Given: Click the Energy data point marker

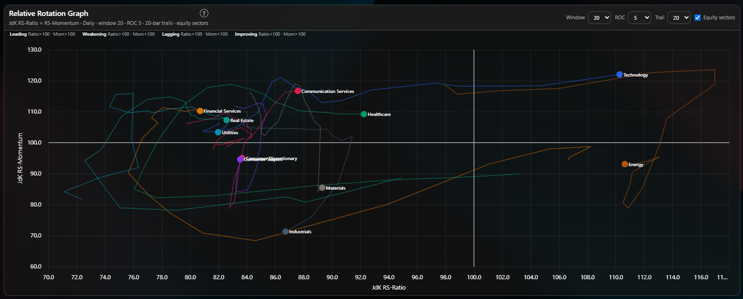Looking at the screenshot, I should tap(624, 164).
